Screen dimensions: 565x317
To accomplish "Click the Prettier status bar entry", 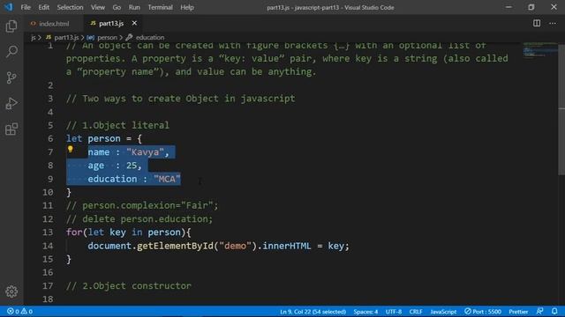I will click(x=518, y=312).
